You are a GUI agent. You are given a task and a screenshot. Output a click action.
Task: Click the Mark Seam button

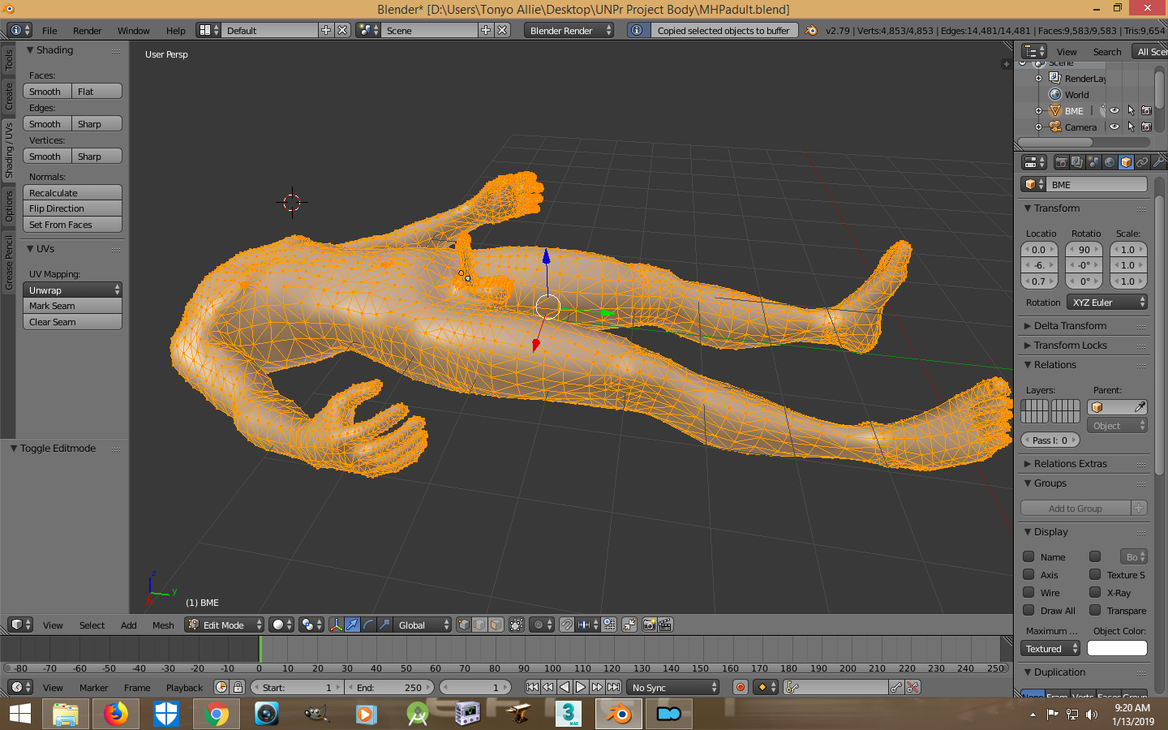[x=72, y=306]
